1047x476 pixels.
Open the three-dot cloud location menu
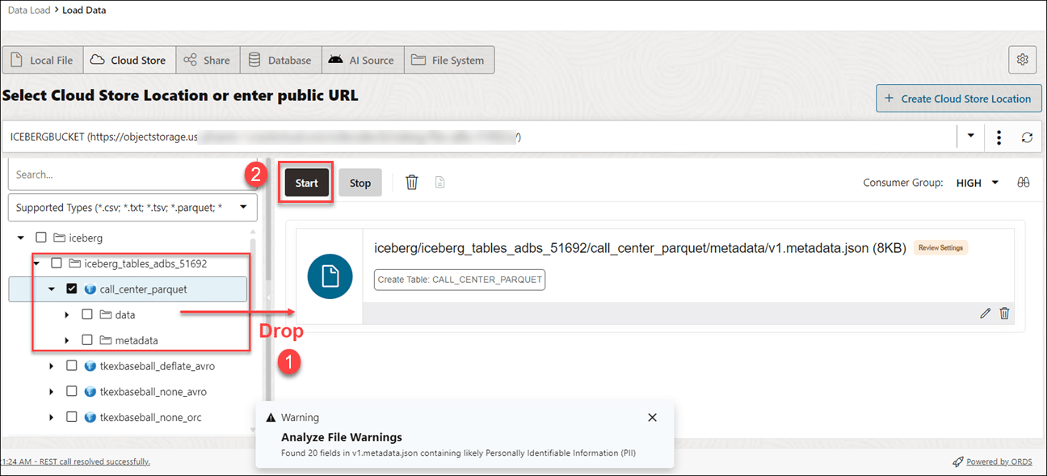999,137
